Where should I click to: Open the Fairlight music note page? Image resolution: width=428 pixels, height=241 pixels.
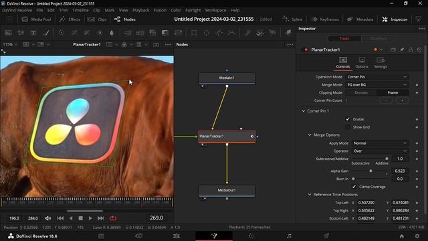tap(289, 236)
